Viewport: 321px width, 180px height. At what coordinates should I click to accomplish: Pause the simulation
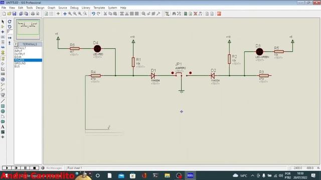tap(25, 168)
